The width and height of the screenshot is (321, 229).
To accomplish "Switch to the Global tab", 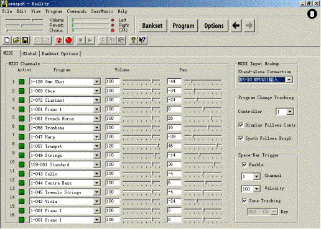I will coord(30,53).
